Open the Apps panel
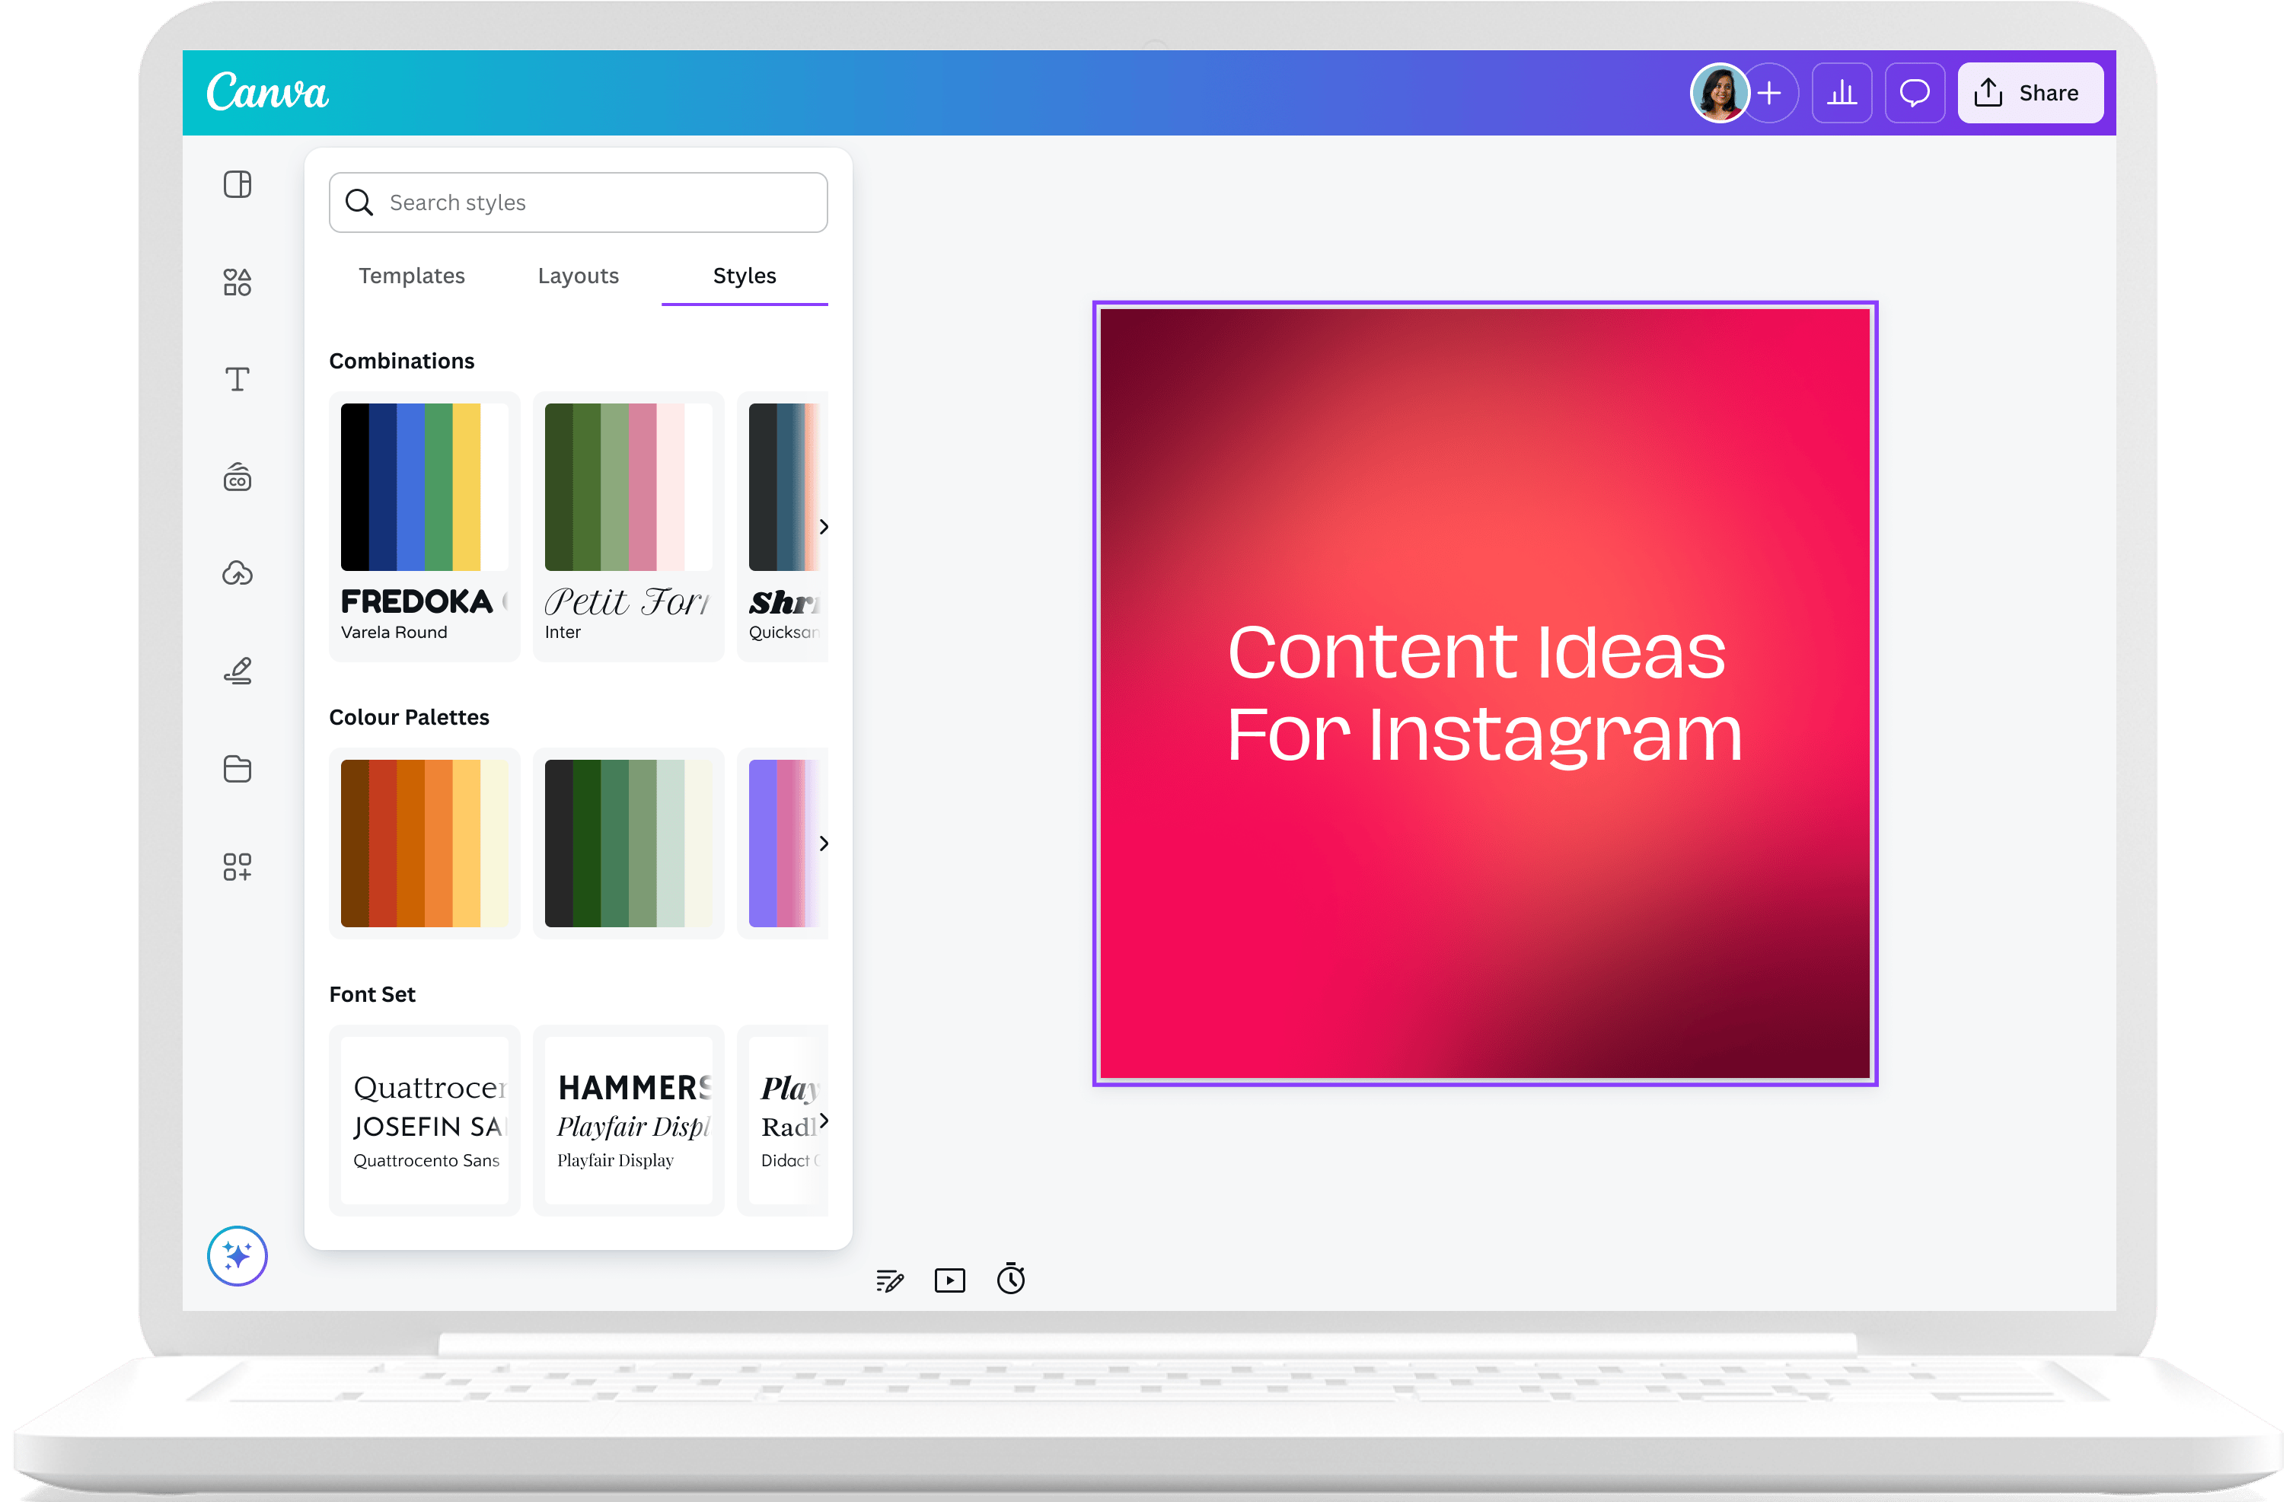 tap(236, 866)
